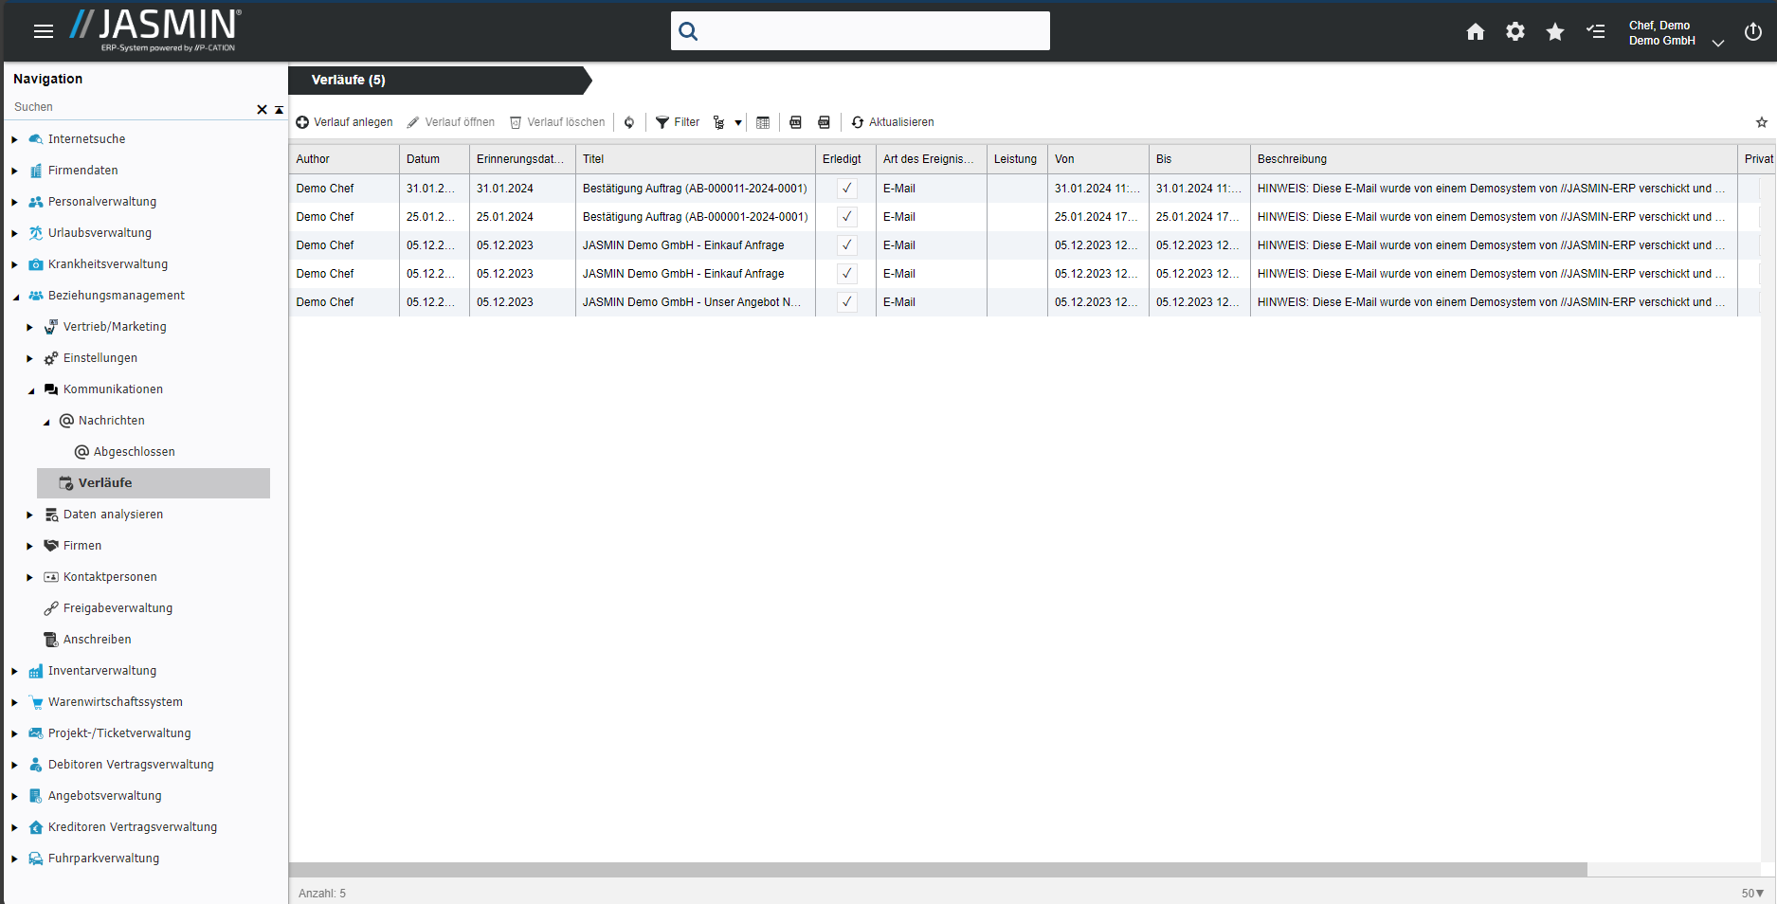Open the page size dropdown showing 50
This screenshot has height=904, width=1777.
click(1751, 894)
